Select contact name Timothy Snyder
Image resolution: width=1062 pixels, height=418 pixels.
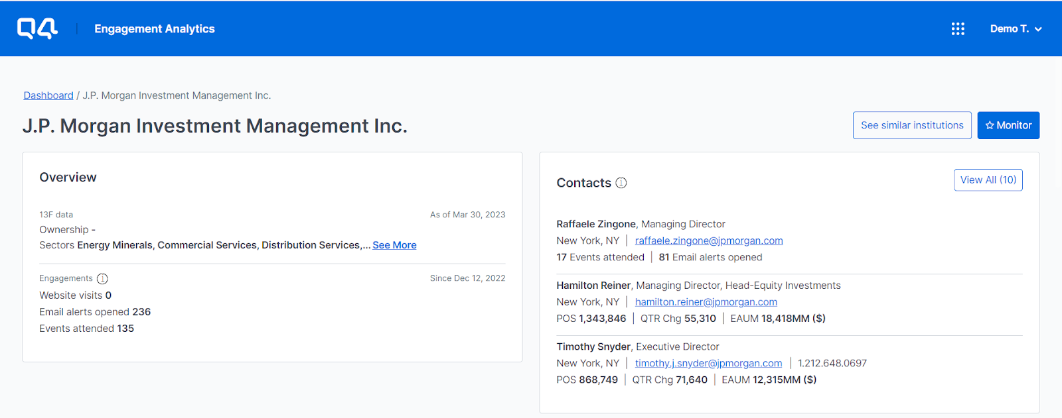point(593,346)
